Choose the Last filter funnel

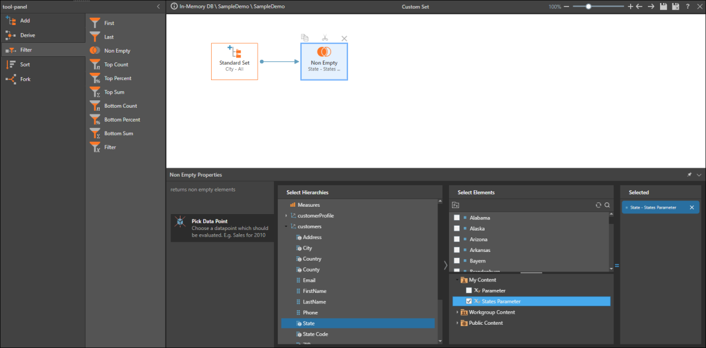click(102, 37)
